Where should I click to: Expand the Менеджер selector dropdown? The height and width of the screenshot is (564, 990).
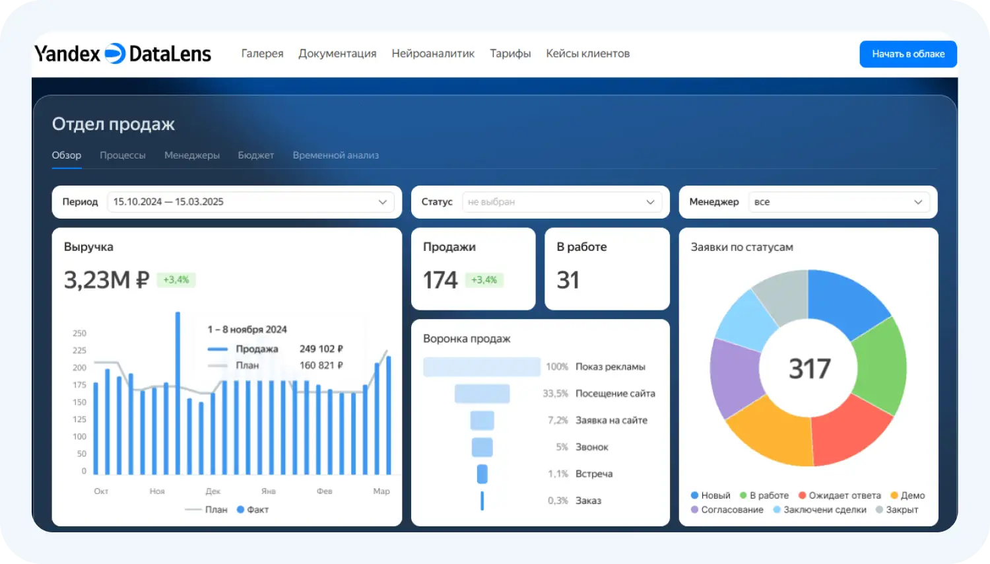point(918,202)
